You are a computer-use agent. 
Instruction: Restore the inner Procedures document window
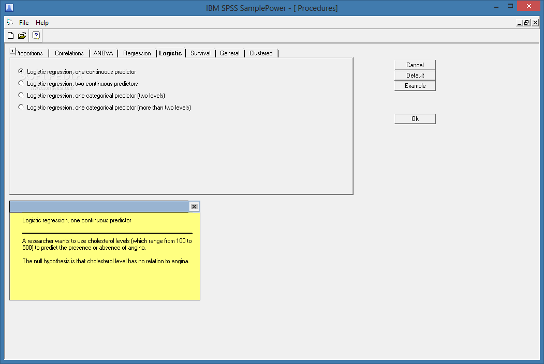pos(526,23)
